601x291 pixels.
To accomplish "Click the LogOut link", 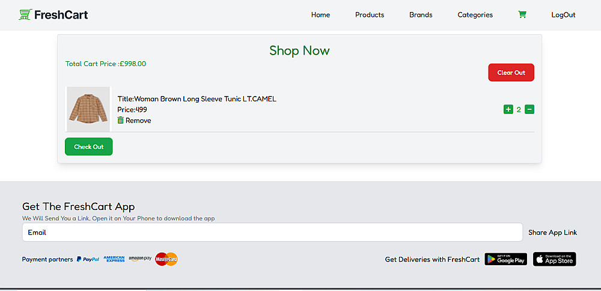I will [x=563, y=15].
